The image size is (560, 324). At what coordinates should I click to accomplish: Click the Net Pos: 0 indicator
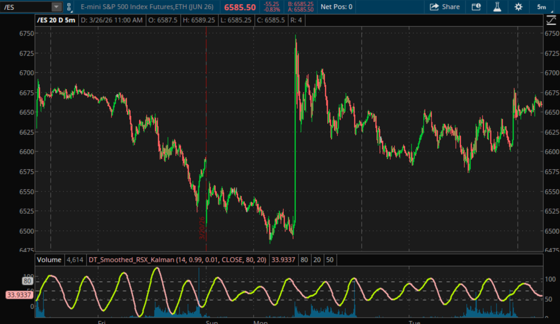coord(336,7)
